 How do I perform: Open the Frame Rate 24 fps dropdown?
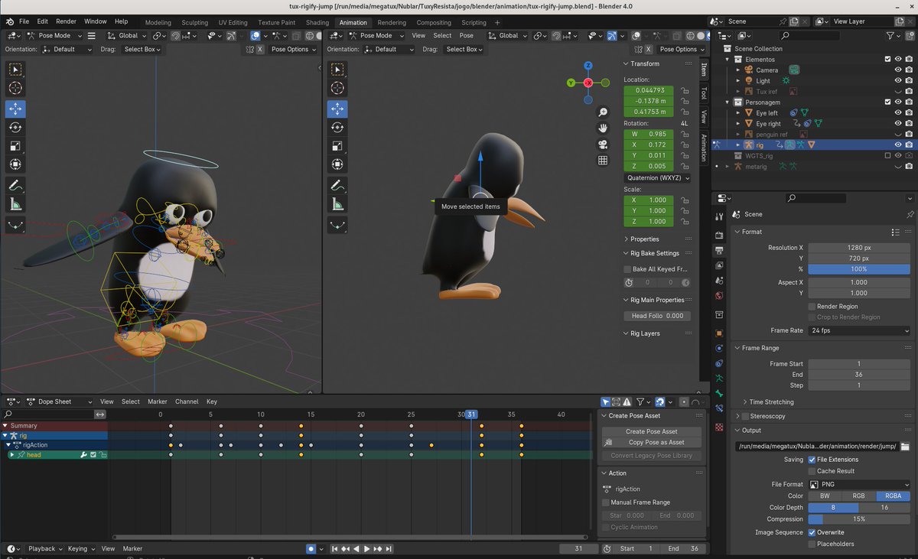point(859,330)
